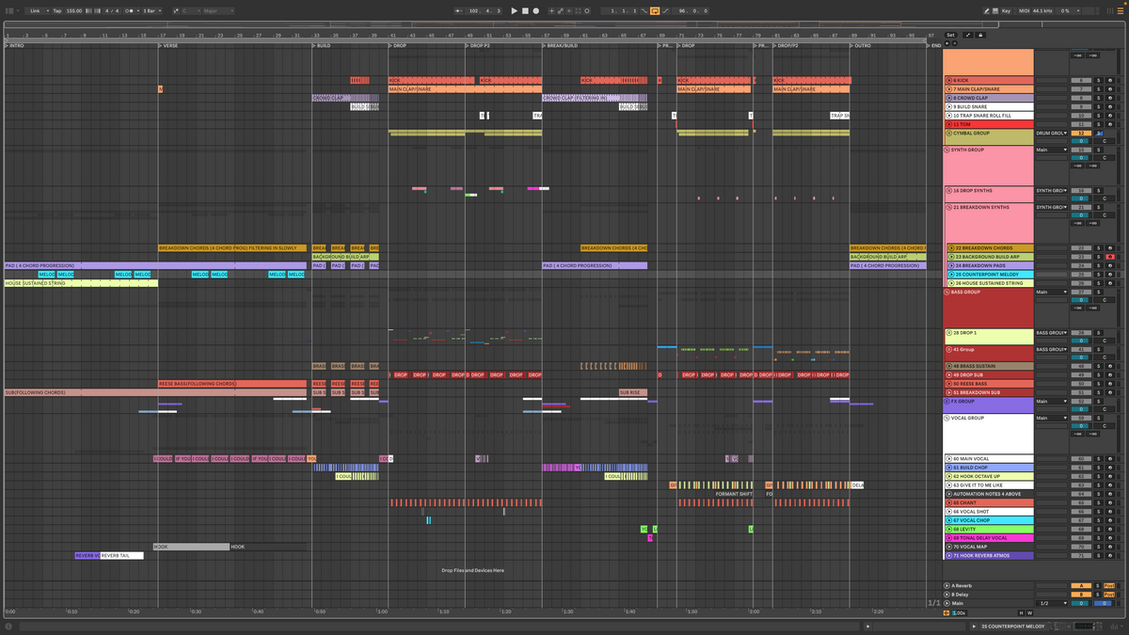Jump to the OUTRO locator
The height and width of the screenshot is (635, 1129).
pyautogui.click(x=861, y=45)
